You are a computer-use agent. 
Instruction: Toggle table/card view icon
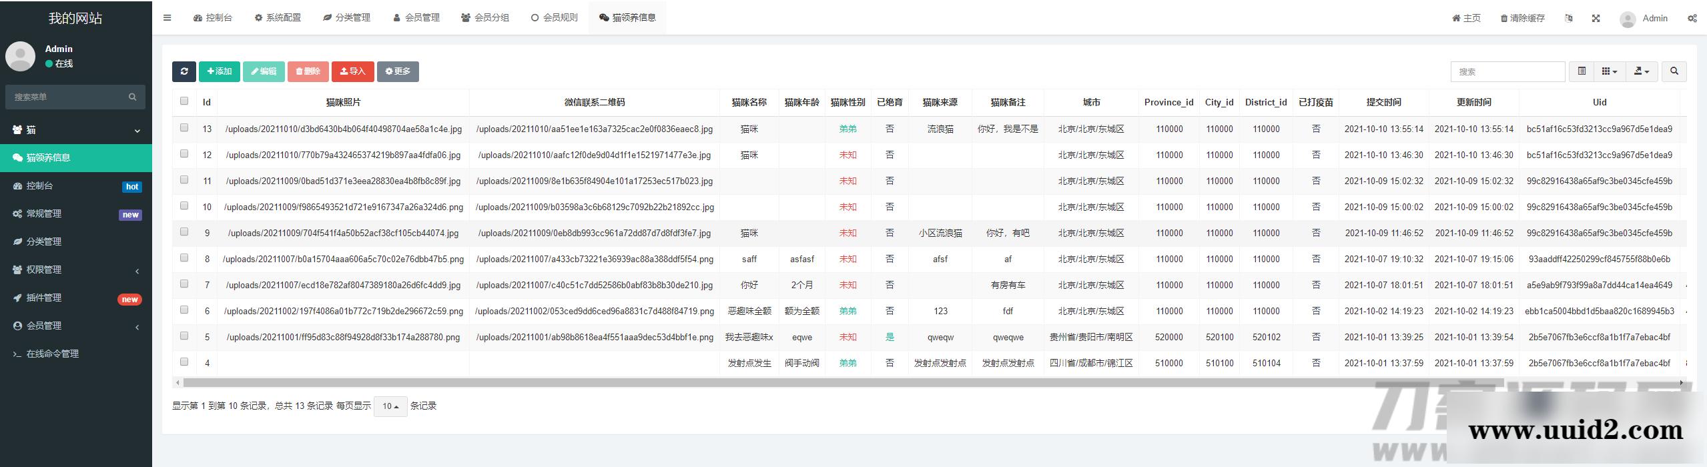pos(1581,71)
